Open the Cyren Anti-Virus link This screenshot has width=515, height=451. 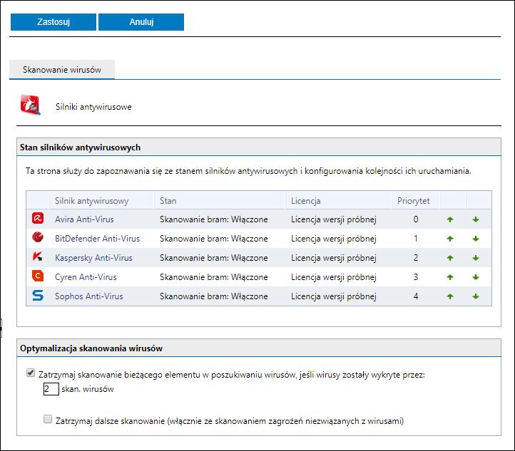pos(86,277)
